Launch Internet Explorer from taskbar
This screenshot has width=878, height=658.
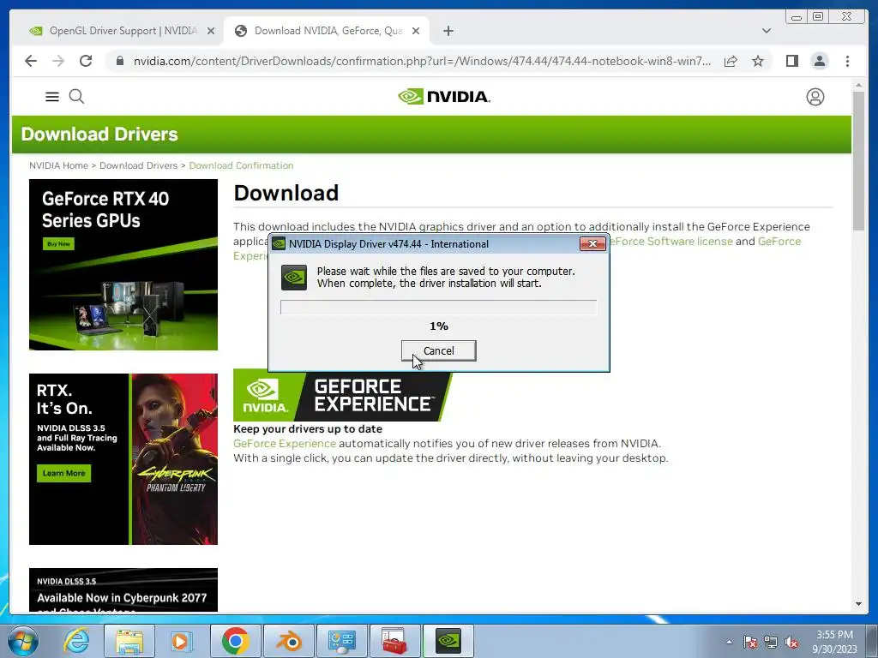click(x=75, y=641)
